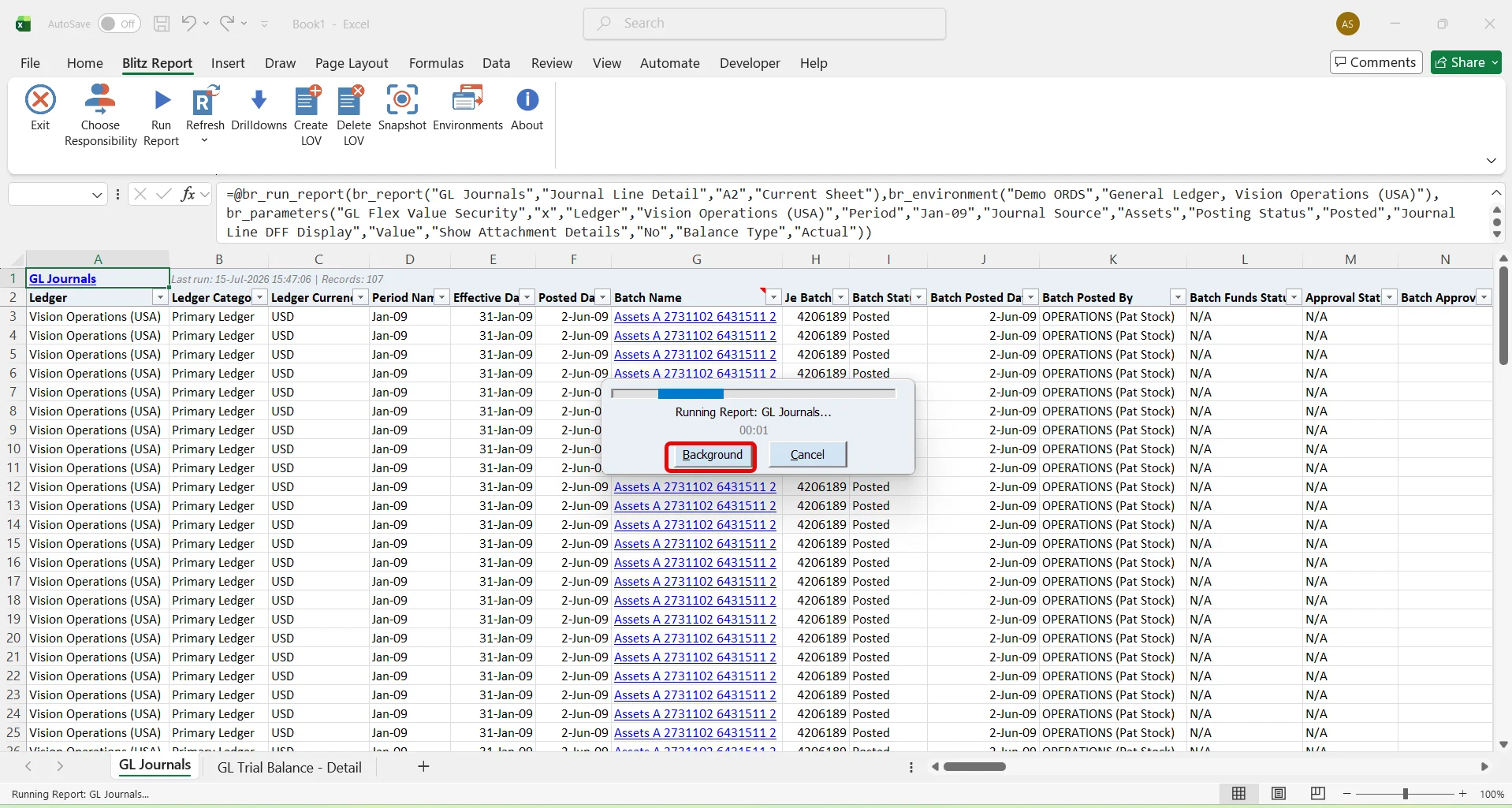The image size is (1512, 808).
Task: Take a Snapshot
Action: pyautogui.click(x=402, y=109)
